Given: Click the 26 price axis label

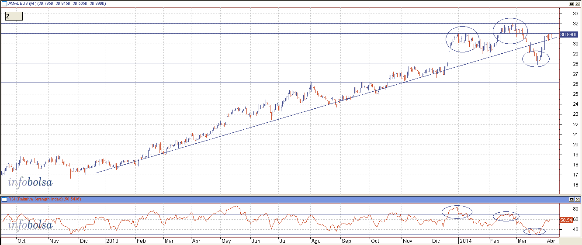Looking at the screenshot, I should tap(575, 84).
